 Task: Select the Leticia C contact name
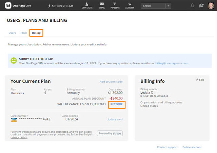pos(146,93)
